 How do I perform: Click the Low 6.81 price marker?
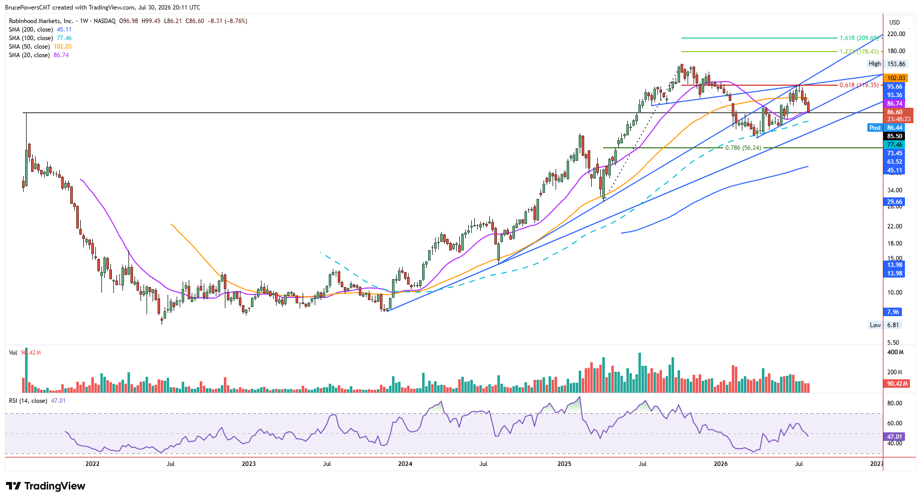click(885, 325)
